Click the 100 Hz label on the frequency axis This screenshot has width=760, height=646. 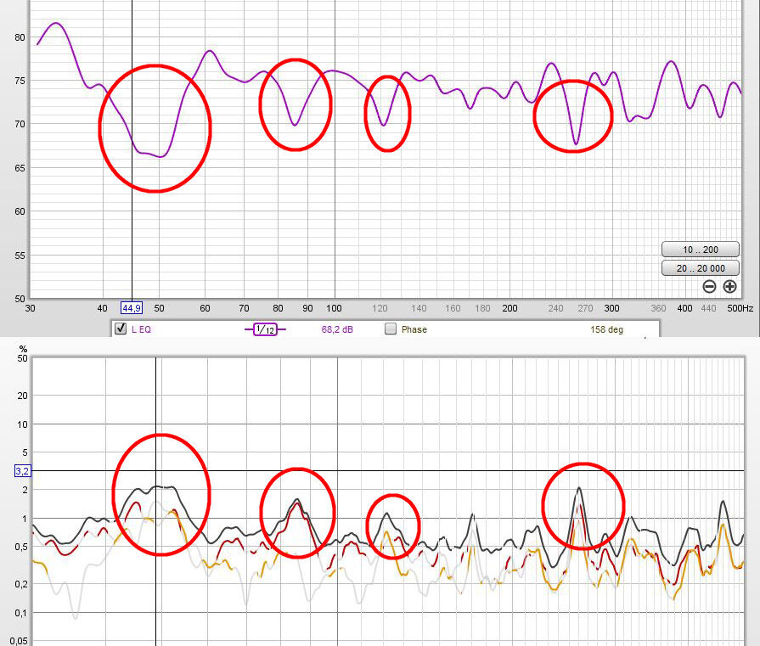[334, 308]
